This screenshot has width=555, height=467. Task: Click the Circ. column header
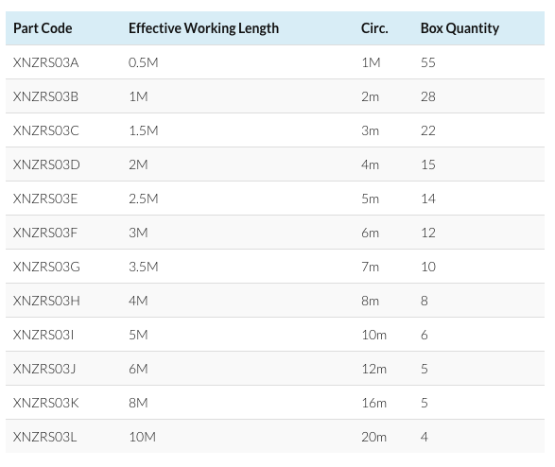374,28
